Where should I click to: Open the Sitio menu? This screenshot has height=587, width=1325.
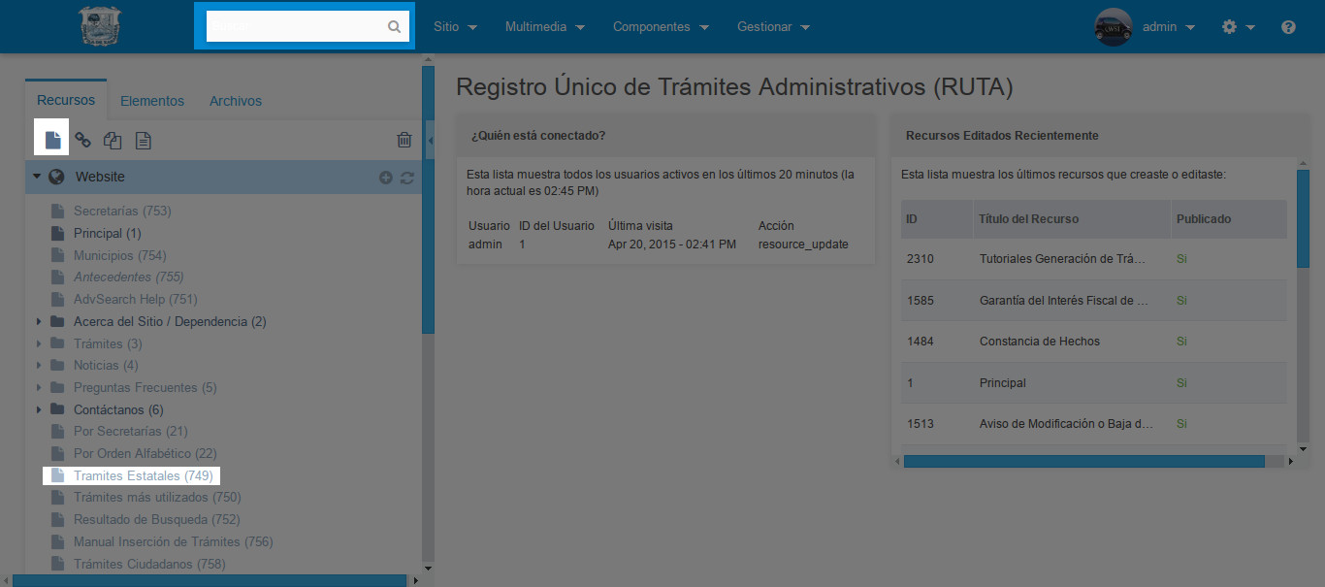tap(456, 27)
